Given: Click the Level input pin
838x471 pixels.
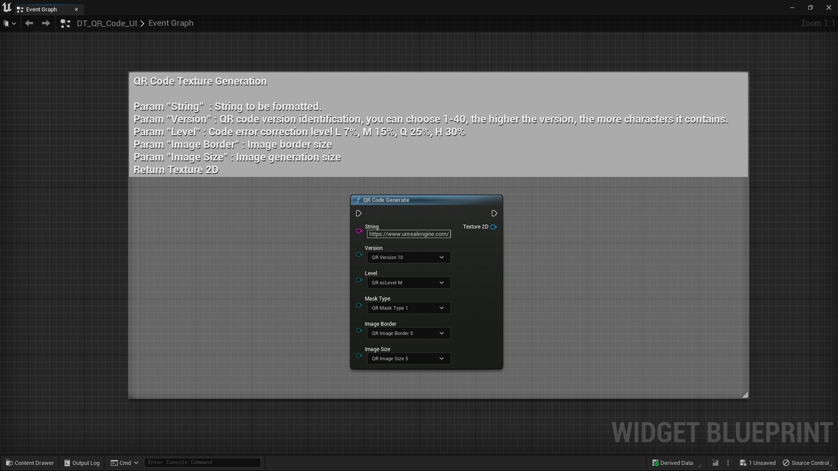Looking at the screenshot, I should pos(359,279).
